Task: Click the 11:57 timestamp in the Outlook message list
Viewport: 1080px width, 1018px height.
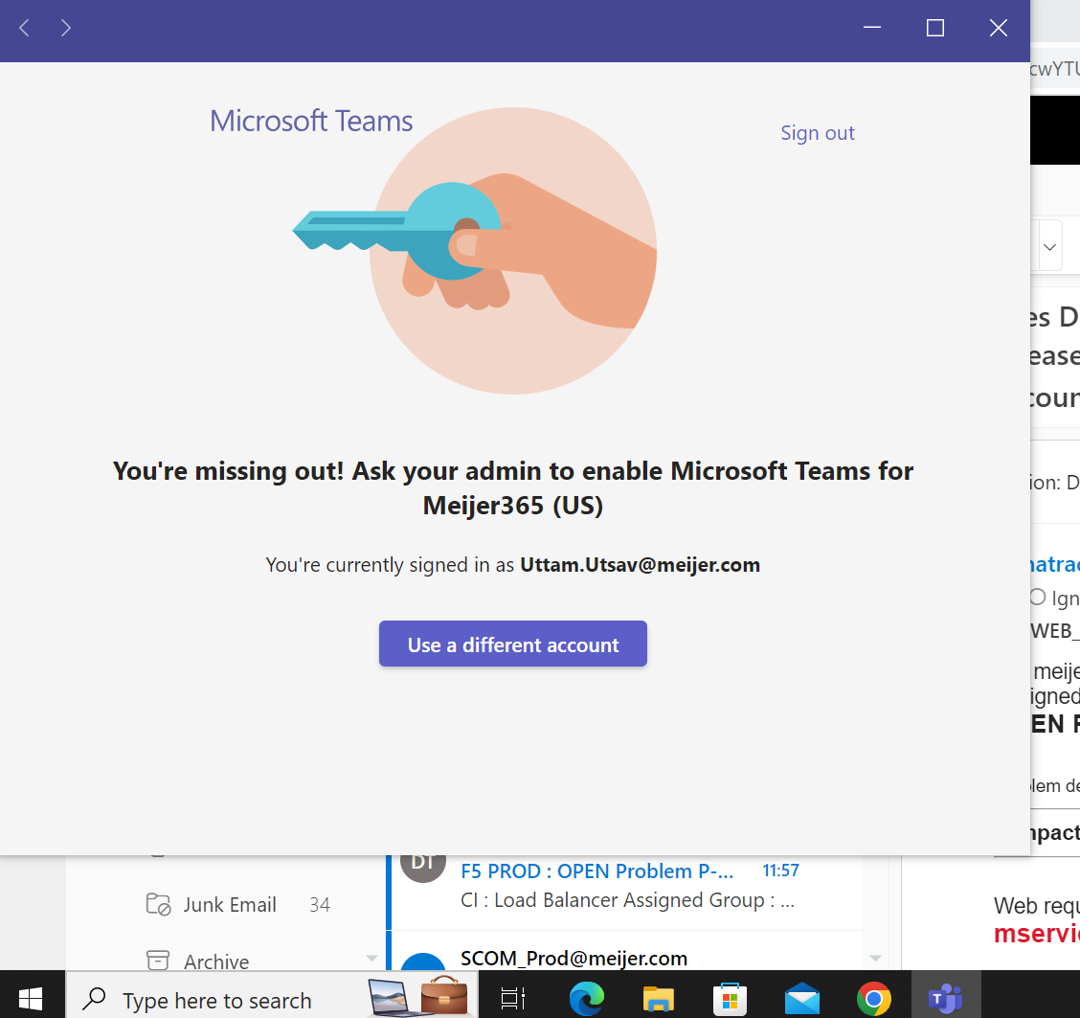Action: tap(780, 871)
